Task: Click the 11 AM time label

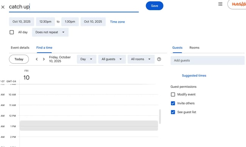Action: 12,105
